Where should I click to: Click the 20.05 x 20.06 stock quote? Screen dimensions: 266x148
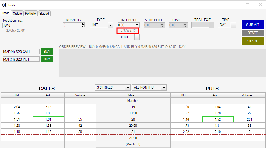pyautogui.click(x=15, y=31)
